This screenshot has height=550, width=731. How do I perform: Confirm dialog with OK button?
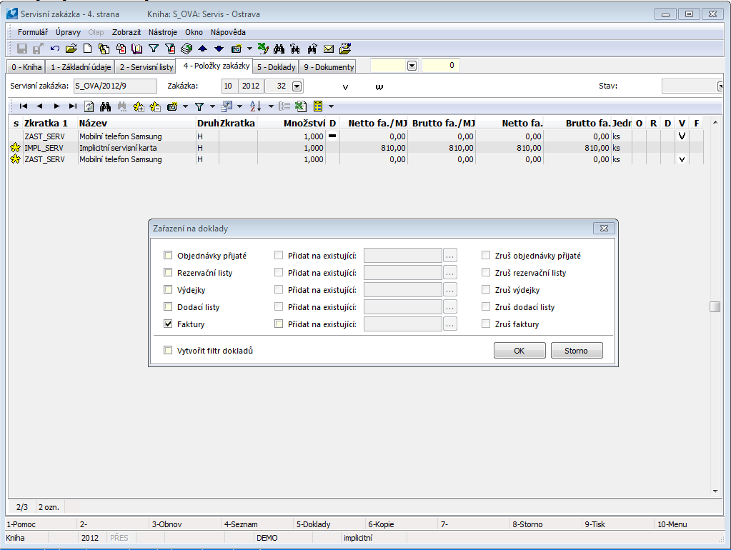pos(519,351)
